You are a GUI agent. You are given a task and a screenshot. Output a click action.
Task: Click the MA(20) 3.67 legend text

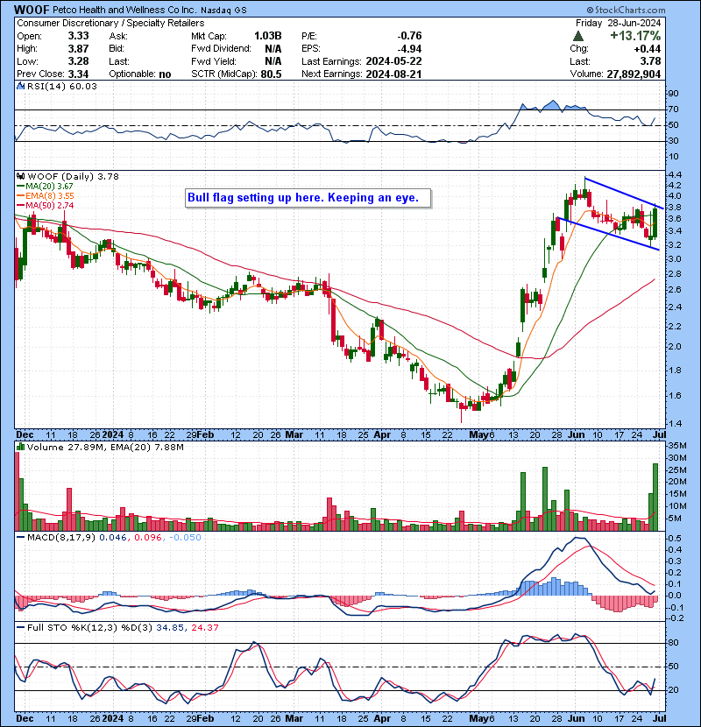click(49, 186)
